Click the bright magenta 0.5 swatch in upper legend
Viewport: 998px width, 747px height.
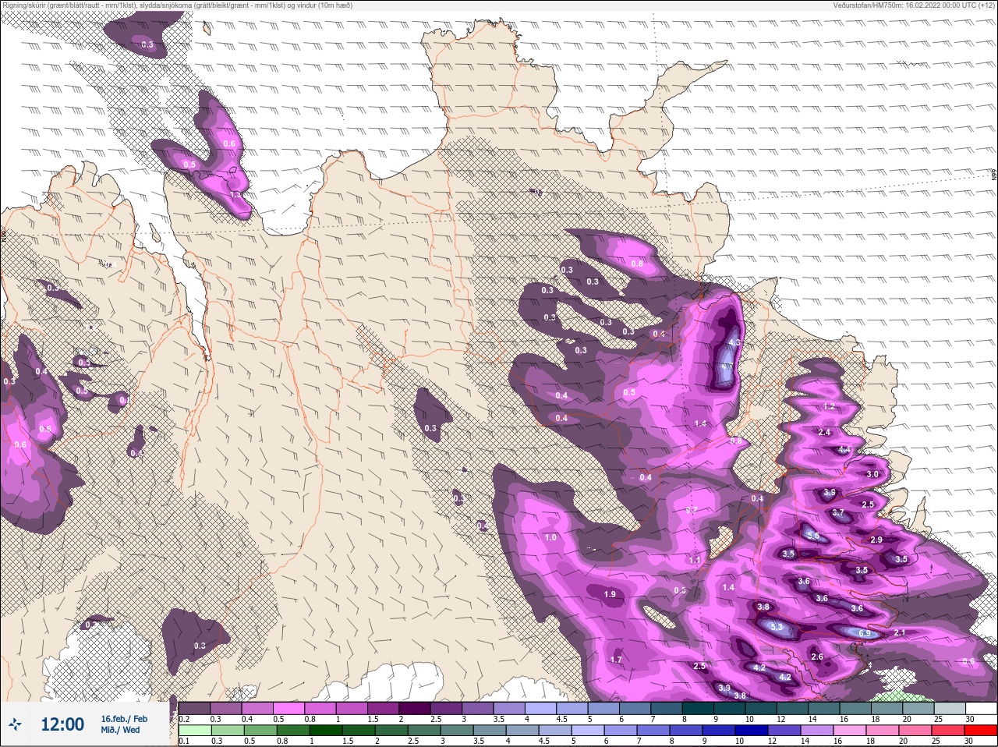288,709
